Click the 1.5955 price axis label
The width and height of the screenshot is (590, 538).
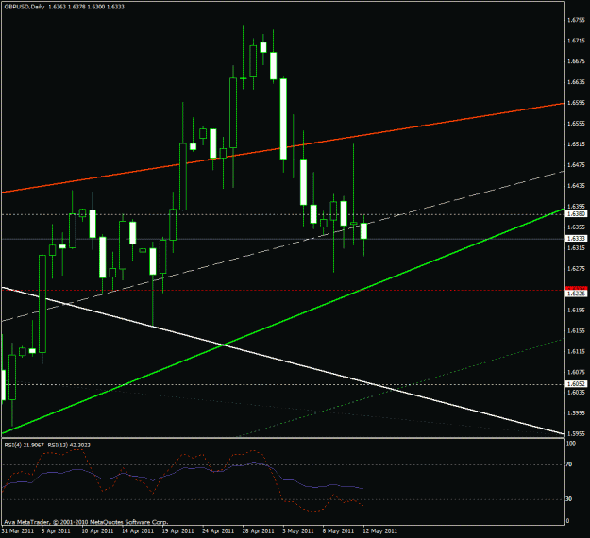(x=577, y=434)
